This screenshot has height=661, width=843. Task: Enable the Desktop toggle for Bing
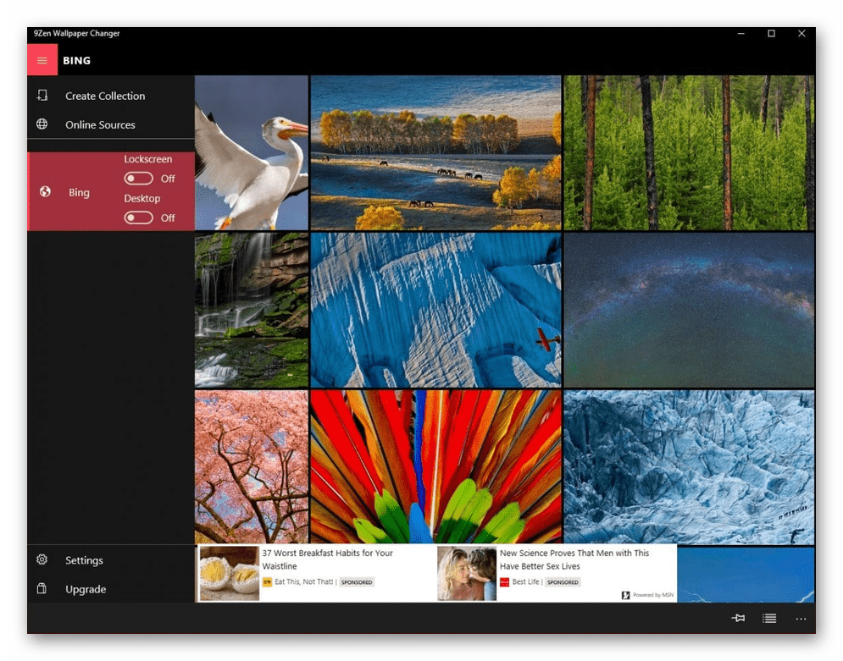click(x=139, y=218)
